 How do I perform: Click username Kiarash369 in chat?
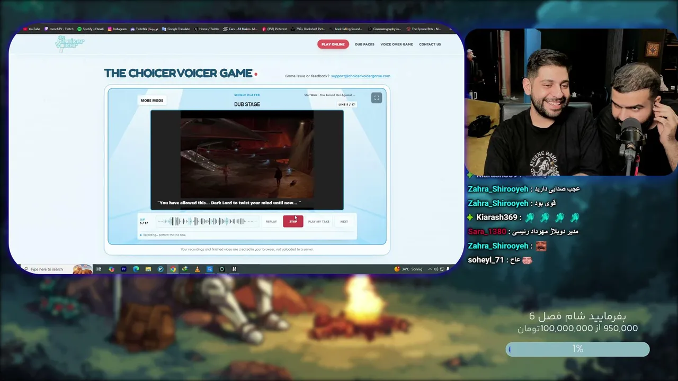coord(496,217)
